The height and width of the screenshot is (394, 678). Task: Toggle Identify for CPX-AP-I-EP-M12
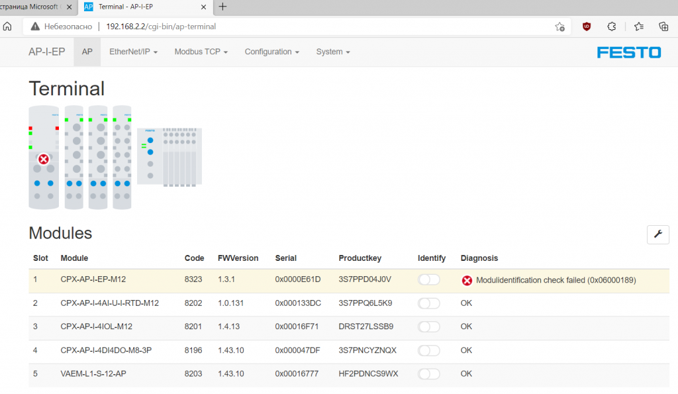click(x=429, y=280)
